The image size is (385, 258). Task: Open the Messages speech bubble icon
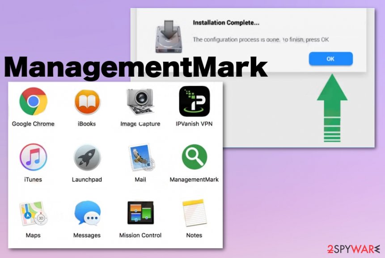pyautogui.click(x=87, y=213)
